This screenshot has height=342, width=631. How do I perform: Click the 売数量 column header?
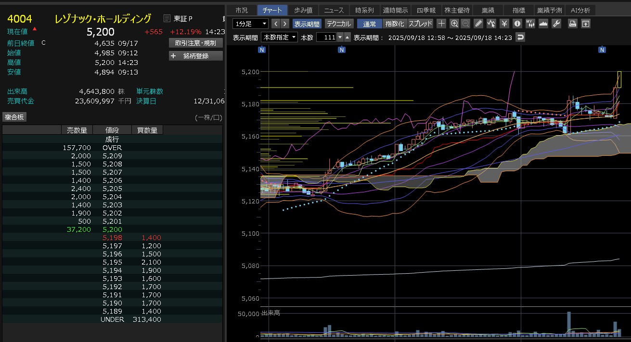tap(77, 130)
